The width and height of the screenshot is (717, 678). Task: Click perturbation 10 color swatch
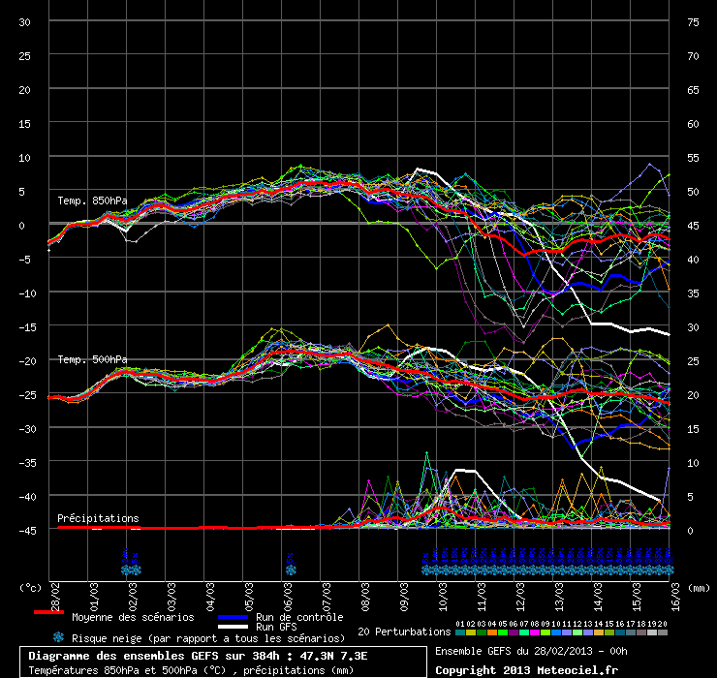(556, 632)
